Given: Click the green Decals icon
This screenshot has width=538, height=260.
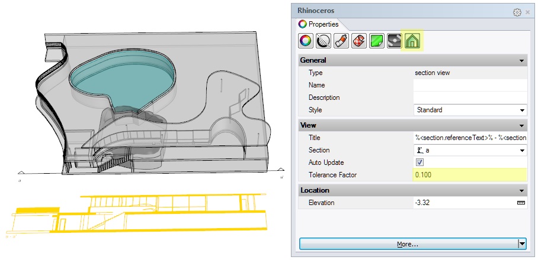Looking at the screenshot, I should coord(376,41).
